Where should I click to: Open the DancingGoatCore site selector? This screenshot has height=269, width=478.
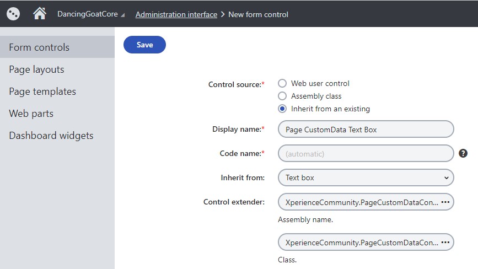click(x=91, y=14)
